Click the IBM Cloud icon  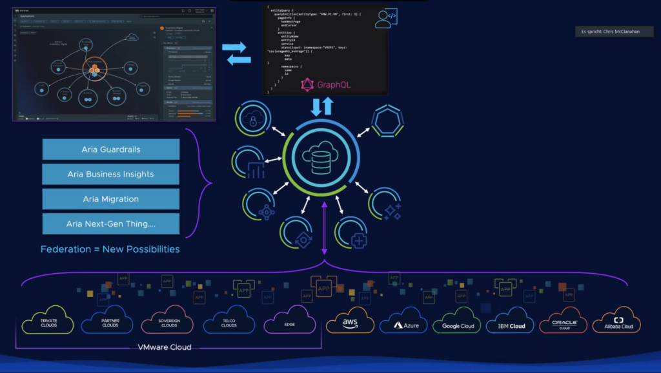tap(511, 324)
